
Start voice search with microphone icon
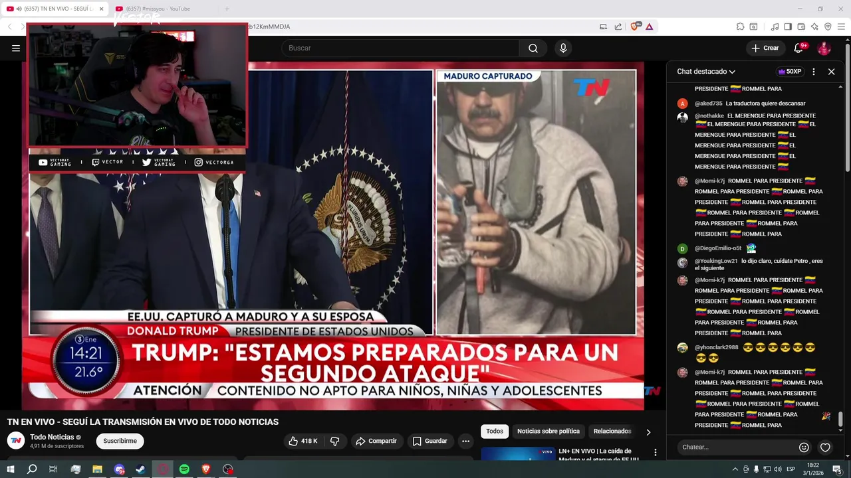(x=563, y=48)
